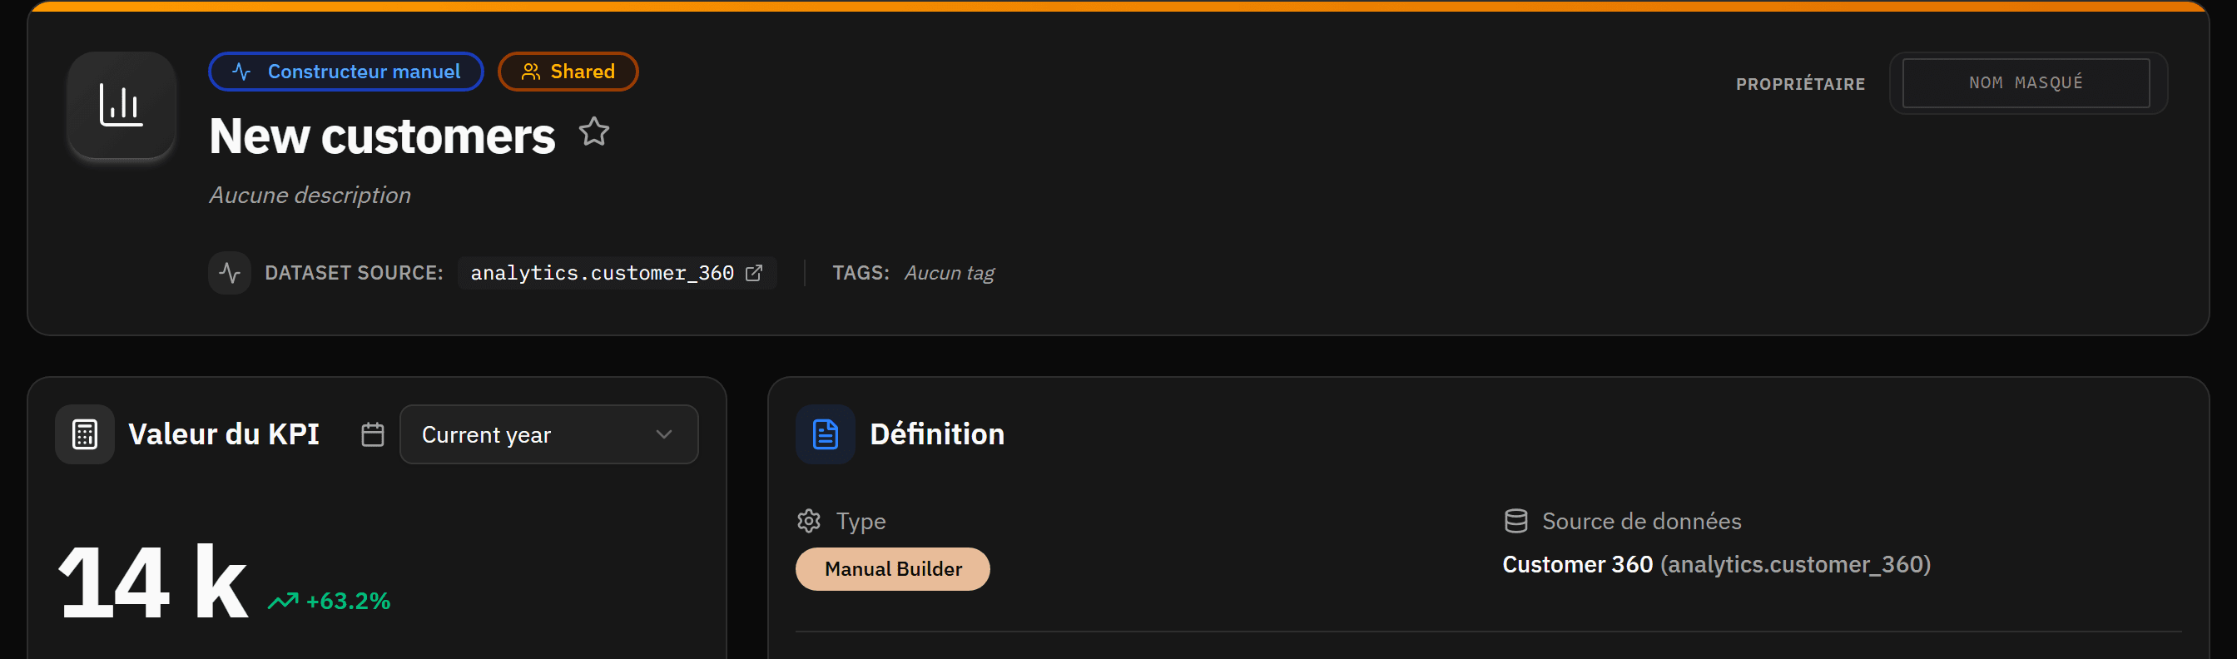Click the Définition document icon
The image size is (2237, 659).
(825, 434)
